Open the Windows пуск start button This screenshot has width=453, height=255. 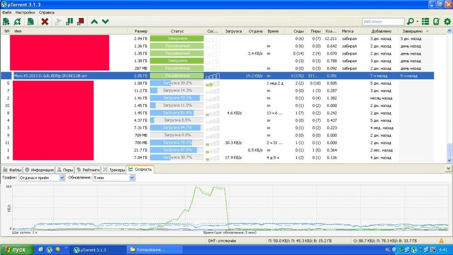click(17, 250)
